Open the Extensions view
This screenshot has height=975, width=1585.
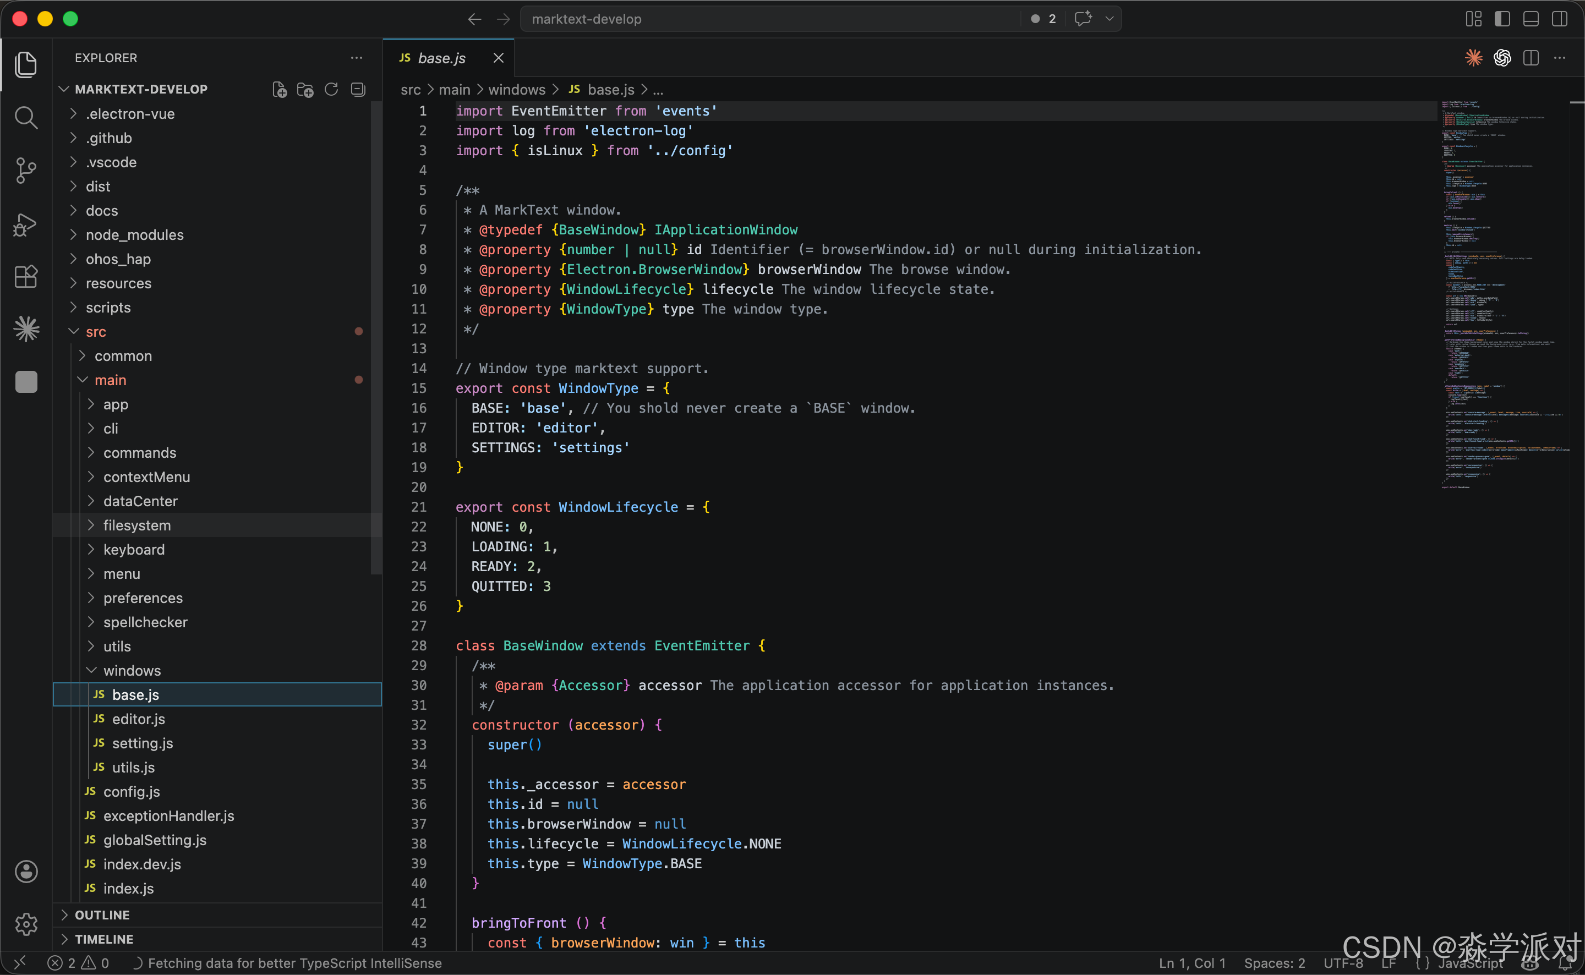point(26,277)
